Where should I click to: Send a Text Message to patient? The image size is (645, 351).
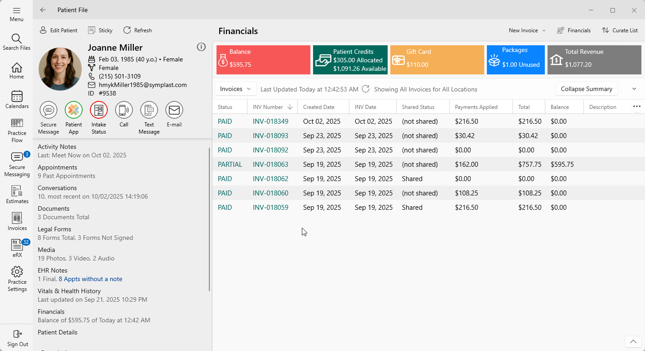tap(149, 110)
